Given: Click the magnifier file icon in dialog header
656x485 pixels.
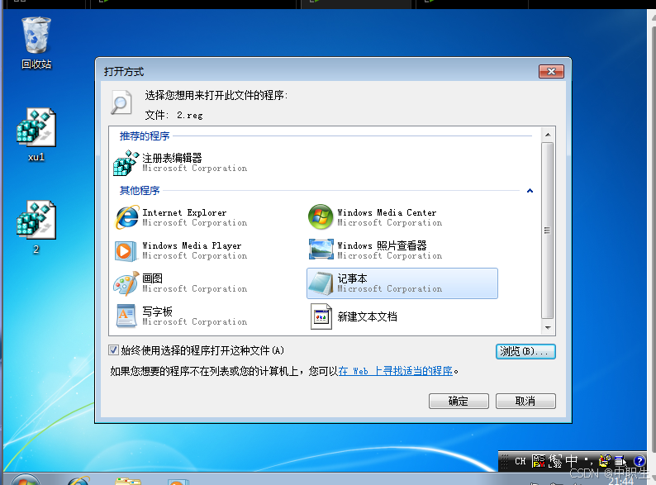Looking at the screenshot, I should (x=121, y=102).
